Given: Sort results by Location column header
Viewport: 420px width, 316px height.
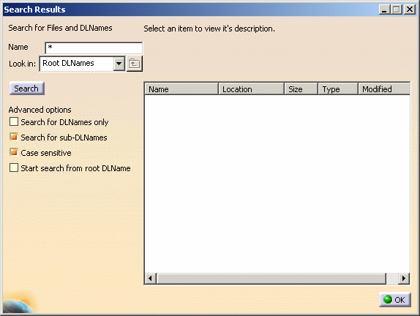Looking at the screenshot, I should (251, 89).
